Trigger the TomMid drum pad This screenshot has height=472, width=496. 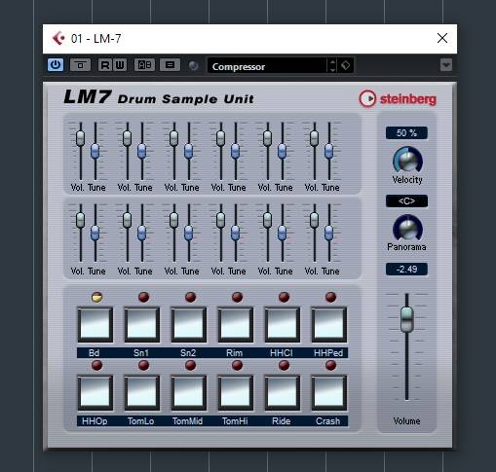click(x=189, y=393)
